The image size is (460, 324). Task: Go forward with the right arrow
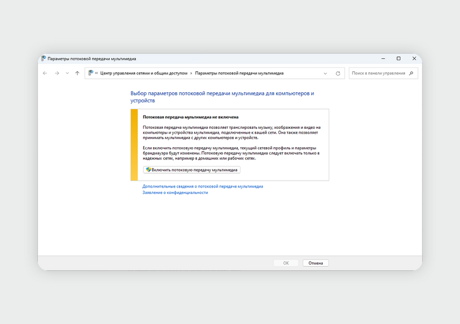pyautogui.click(x=57, y=73)
